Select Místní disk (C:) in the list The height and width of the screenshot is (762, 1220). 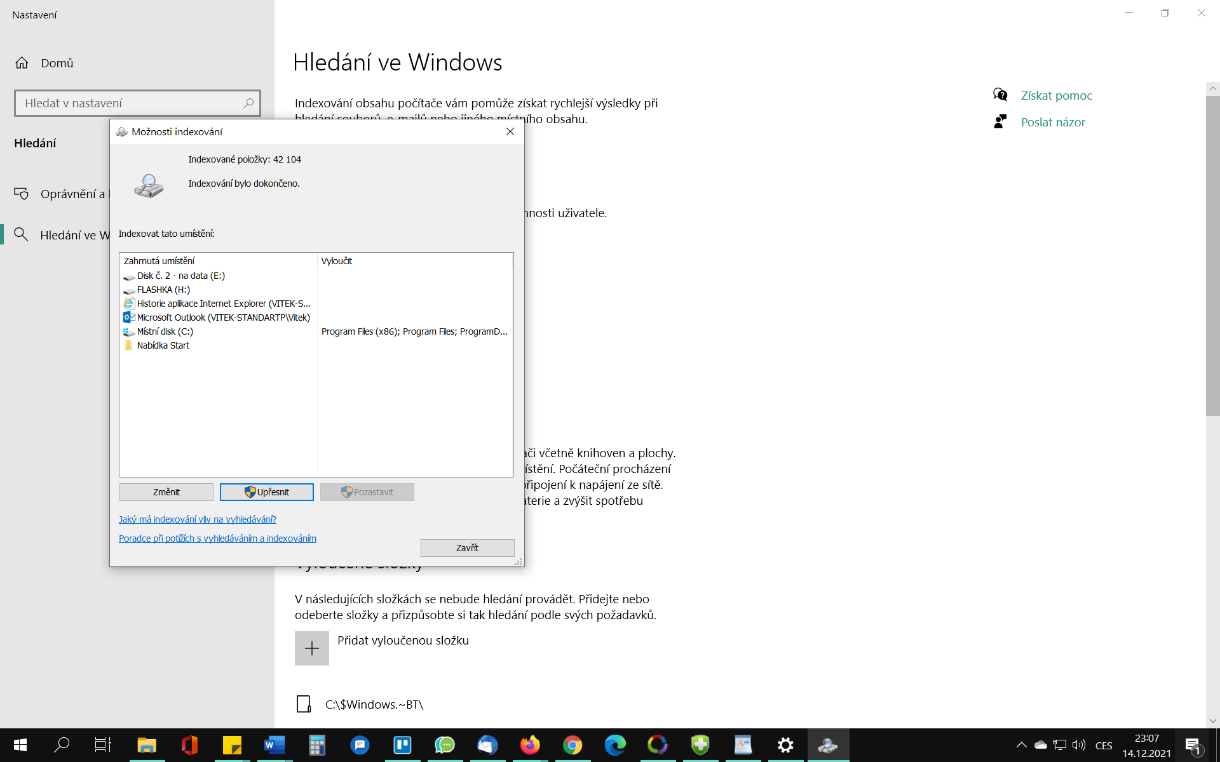(x=165, y=331)
